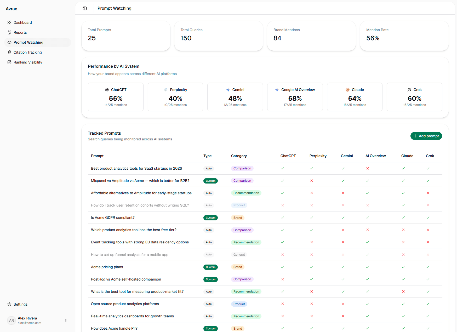Click the Prompt Watching eye icon
This screenshot has height=332, width=457.
(9, 42)
